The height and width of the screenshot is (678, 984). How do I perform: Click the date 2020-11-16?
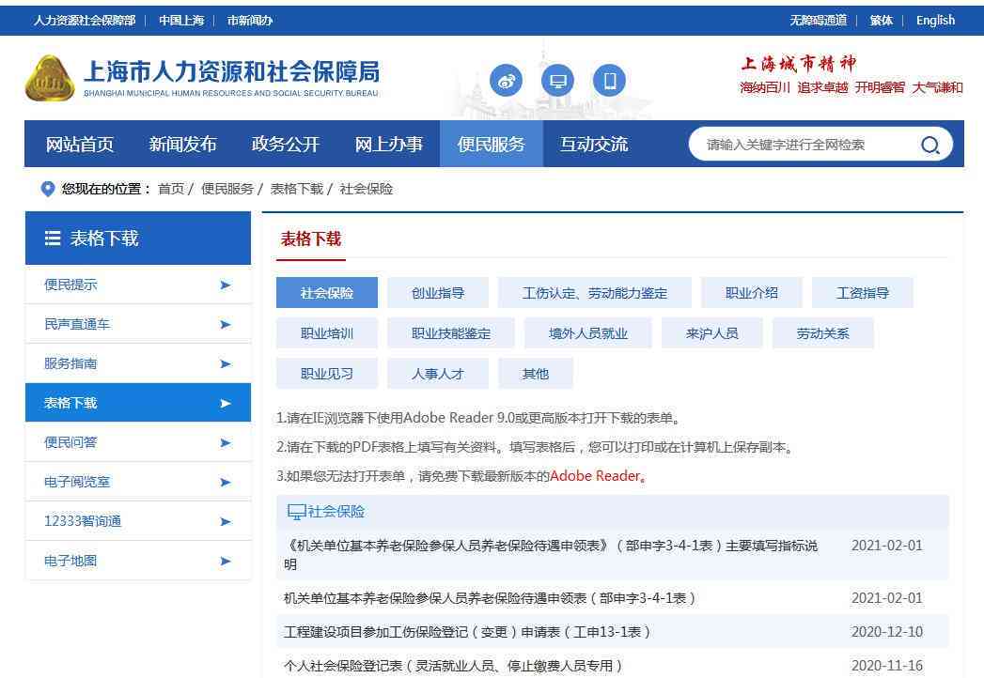887,666
